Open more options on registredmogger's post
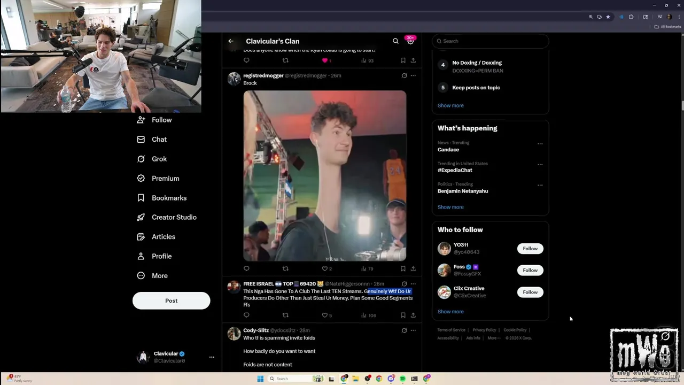The height and width of the screenshot is (385, 684). pyautogui.click(x=413, y=75)
